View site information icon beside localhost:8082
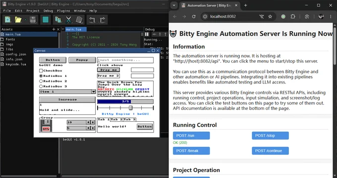 click(x=205, y=16)
